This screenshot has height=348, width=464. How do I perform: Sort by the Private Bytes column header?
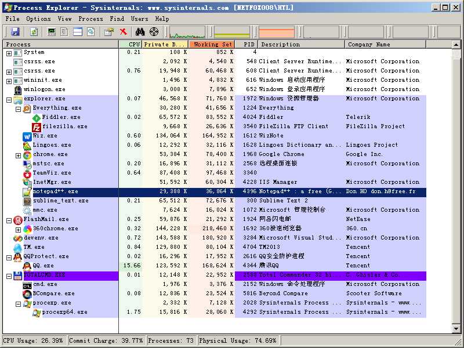pos(165,45)
